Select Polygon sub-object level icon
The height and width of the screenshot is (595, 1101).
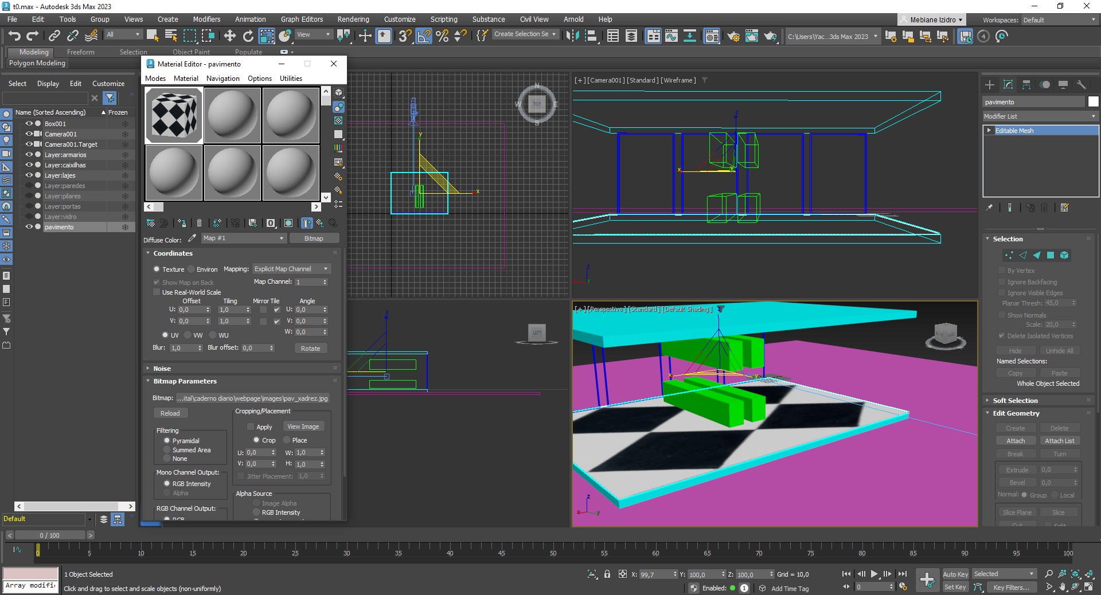point(1051,255)
